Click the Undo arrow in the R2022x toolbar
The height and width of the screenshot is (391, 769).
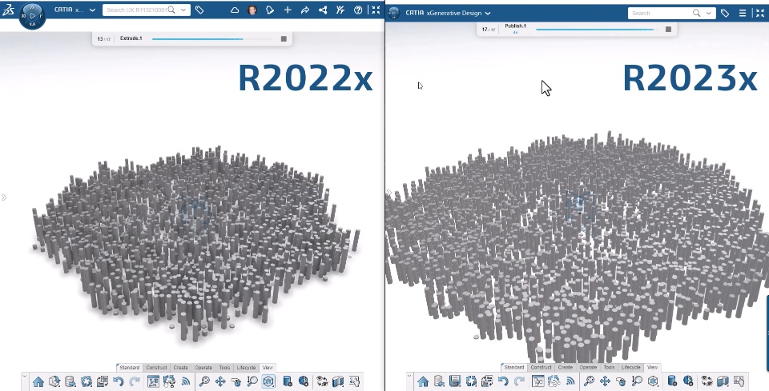coord(118,381)
